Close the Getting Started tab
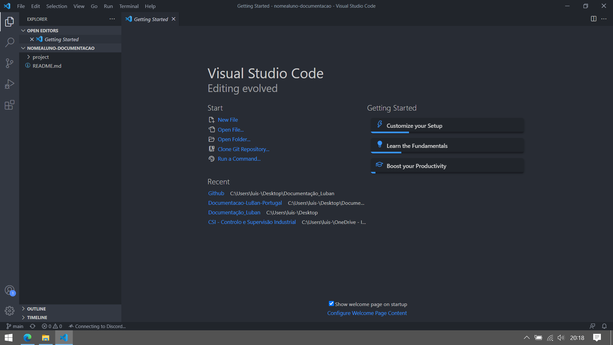The width and height of the screenshot is (613, 345). pos(173,19)
